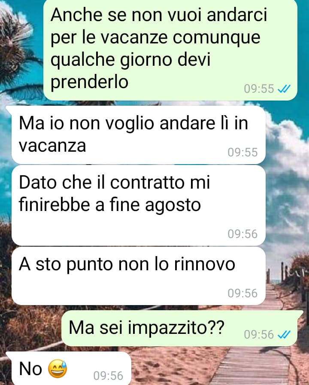Tap blue read ticks on first message
Screen dimensions: 309x385
tap(284, 89)
